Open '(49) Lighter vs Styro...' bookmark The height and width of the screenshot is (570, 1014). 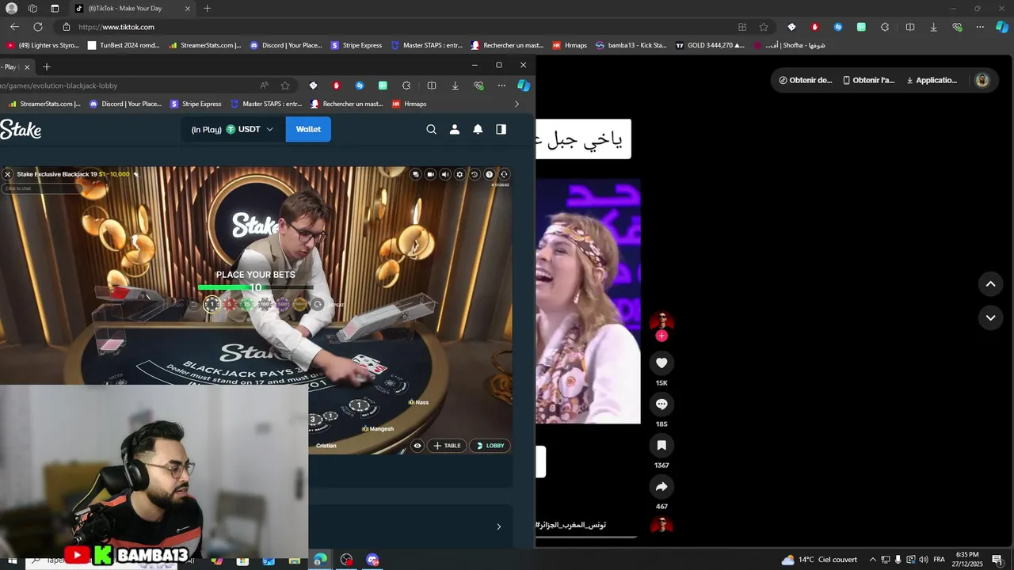coord(43,45)
